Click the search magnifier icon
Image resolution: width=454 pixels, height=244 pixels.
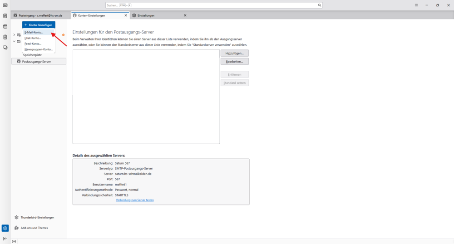tap(319, 5)
